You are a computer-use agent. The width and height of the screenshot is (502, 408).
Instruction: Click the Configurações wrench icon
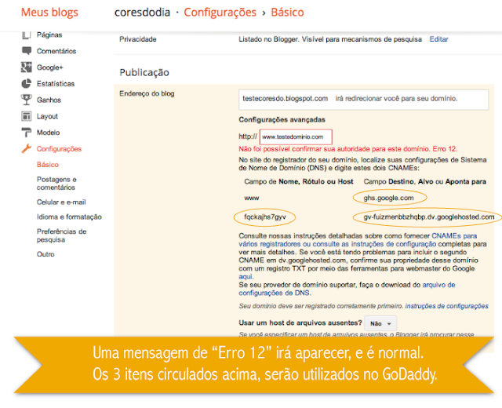pyautogui.click(x=27, y=149)
